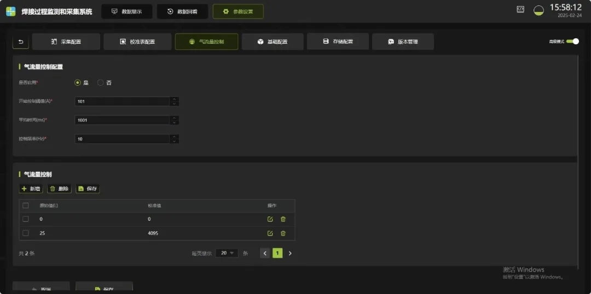Open the 采集配置 tab
Viewport: 591px width, 294px height.
point(66,42)
